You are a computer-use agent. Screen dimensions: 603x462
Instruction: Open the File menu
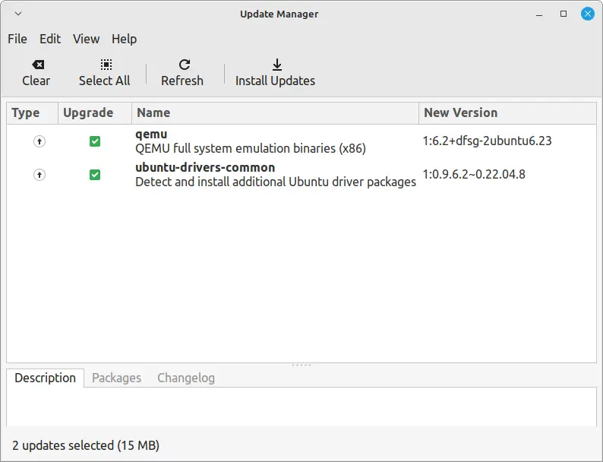click(x=17, y=39)
